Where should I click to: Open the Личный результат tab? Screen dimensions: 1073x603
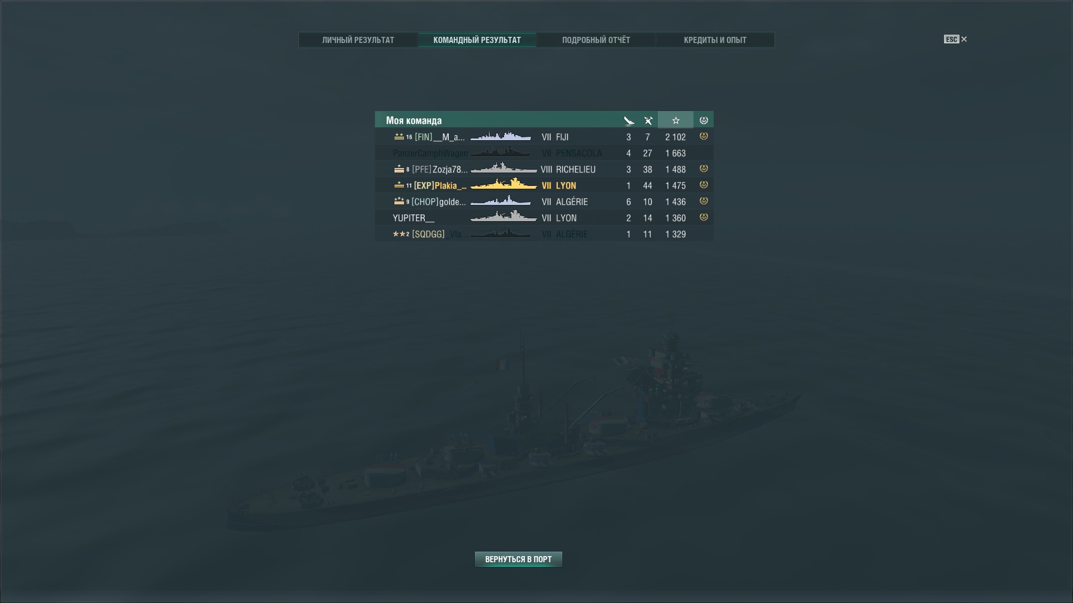[358, 40]
